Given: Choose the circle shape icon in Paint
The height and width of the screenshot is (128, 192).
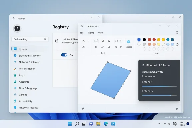Looking at the screenshot, I should point(116,41).
